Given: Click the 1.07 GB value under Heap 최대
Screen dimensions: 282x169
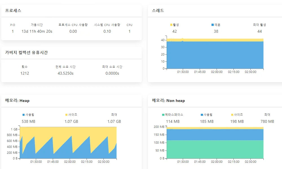Looking at the screenshot, I should tap(114, 121).
